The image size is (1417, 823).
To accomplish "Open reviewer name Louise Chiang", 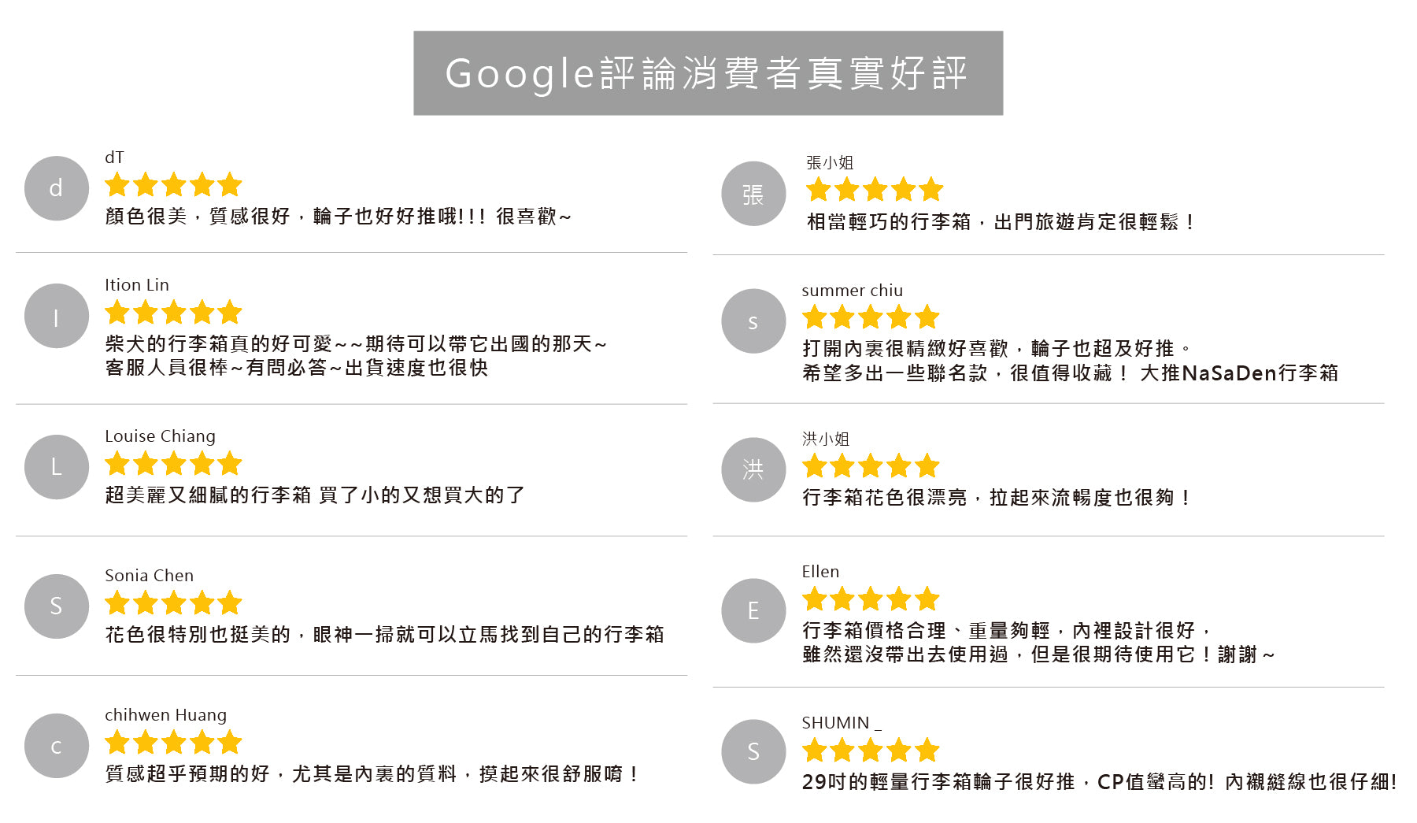I will 160,436.
